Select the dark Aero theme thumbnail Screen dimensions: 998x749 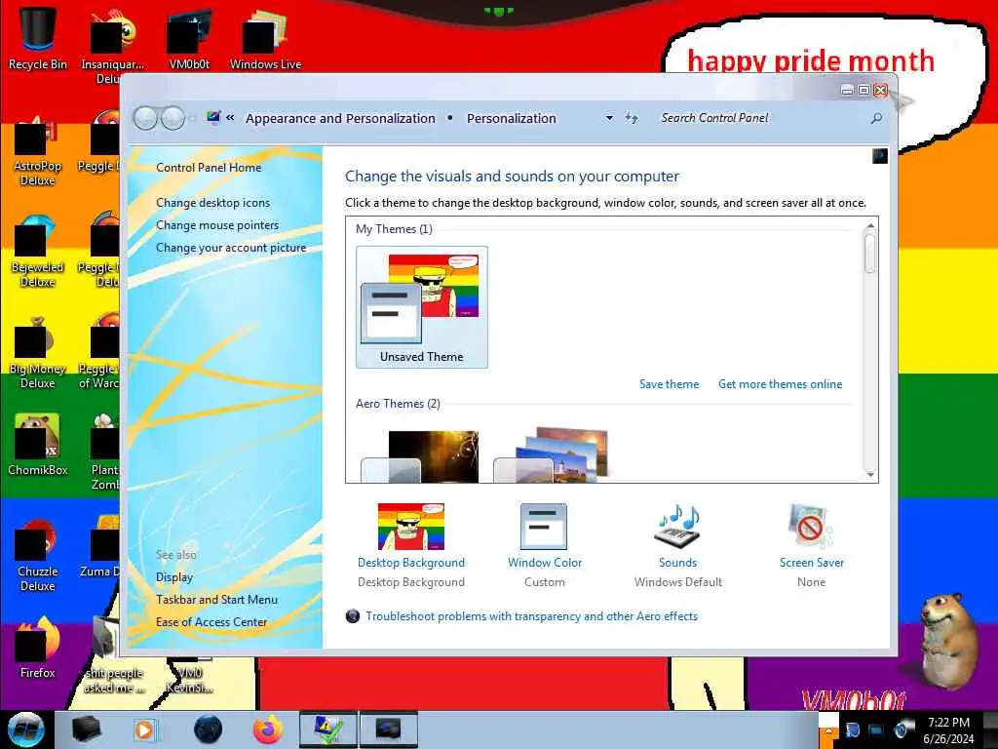pos(420,456)
